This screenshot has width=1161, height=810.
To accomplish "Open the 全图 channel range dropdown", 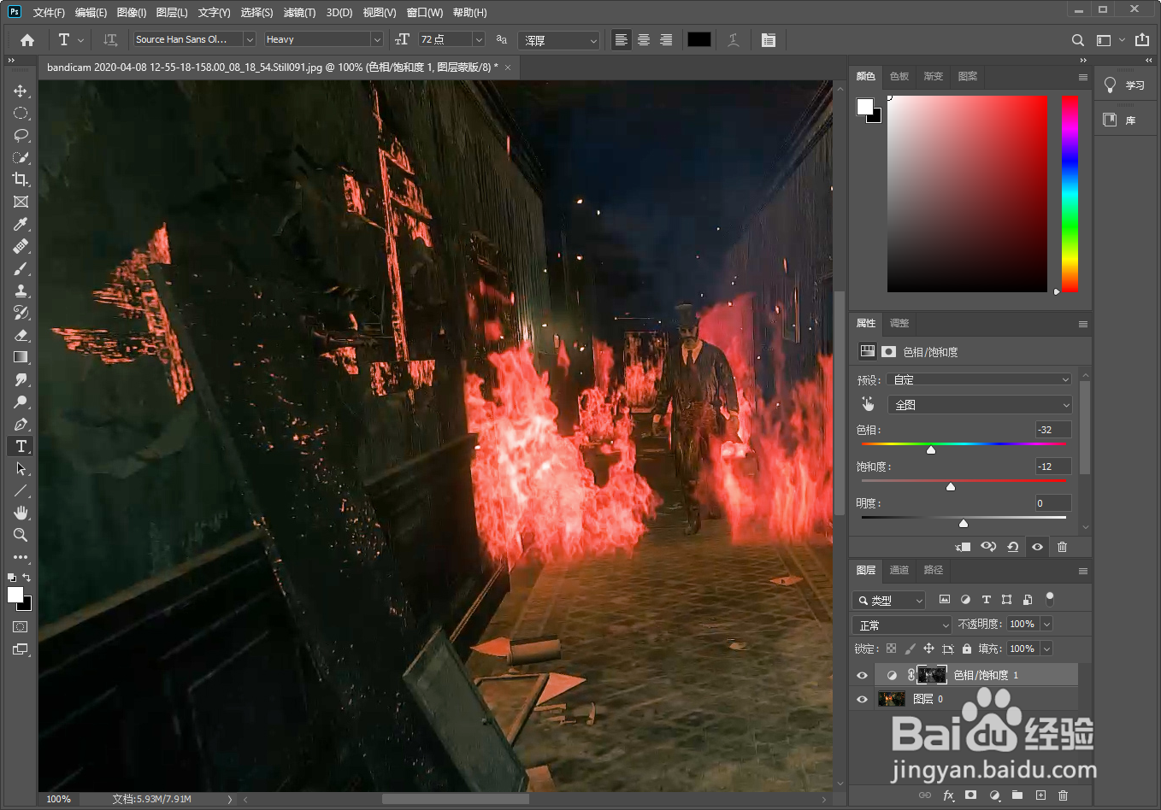I will [x=980, y=405].
